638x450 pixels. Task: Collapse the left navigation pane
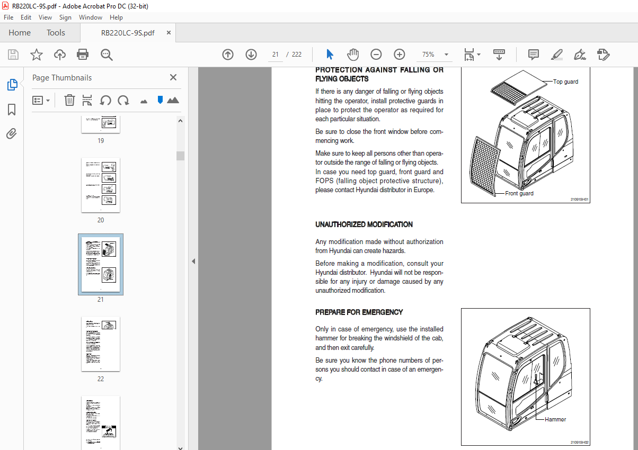[x=193, y=261]
